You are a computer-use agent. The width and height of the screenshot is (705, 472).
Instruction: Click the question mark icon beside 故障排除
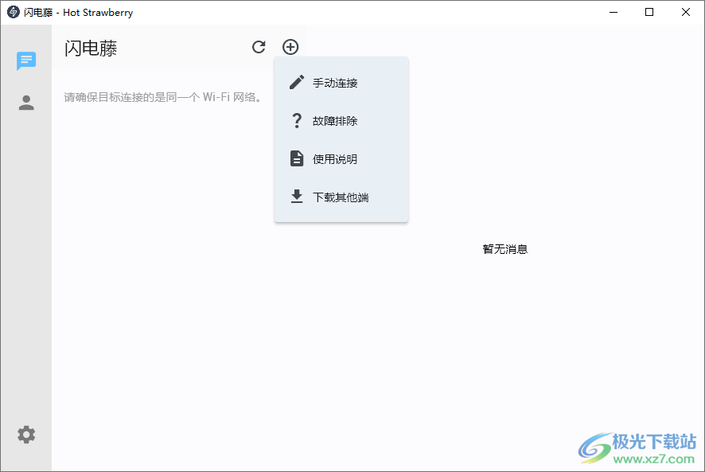[297, 120]
